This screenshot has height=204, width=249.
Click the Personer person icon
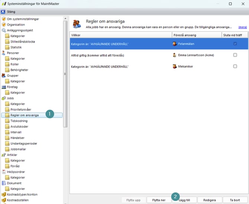tap(4, 53)
